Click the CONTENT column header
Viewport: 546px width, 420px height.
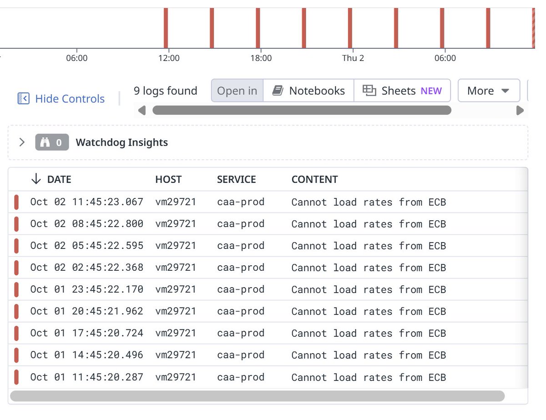(314, 179)
